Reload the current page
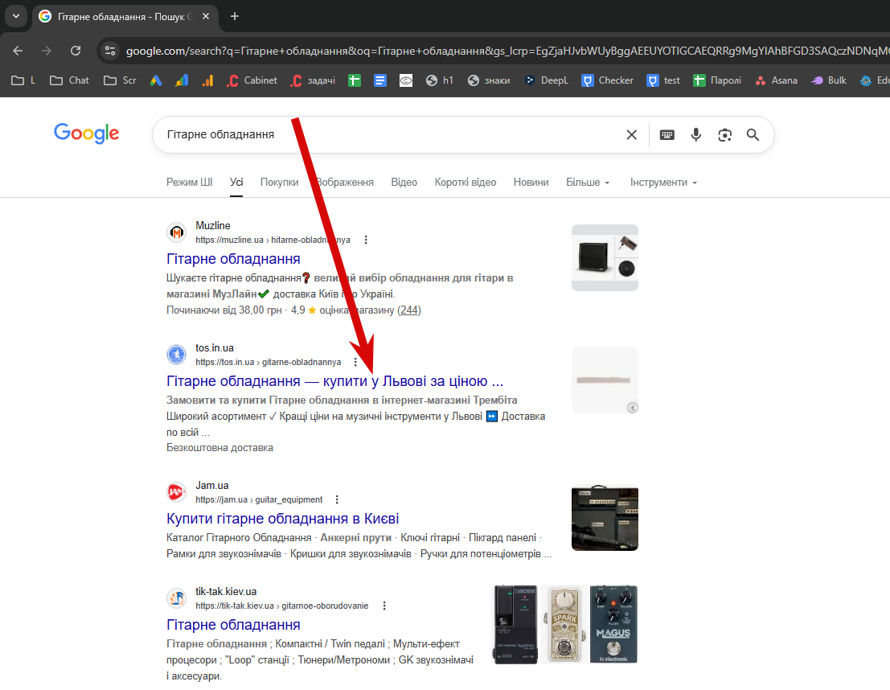Screen dimensions: 890x690 tap(76, 51)
